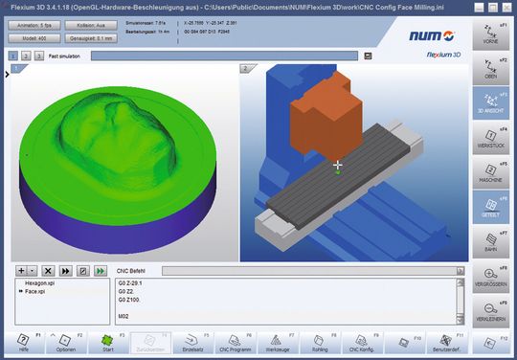The image size is (517, 360).
Task: Show only the Maschine view
Action: [x=490, y=172]
